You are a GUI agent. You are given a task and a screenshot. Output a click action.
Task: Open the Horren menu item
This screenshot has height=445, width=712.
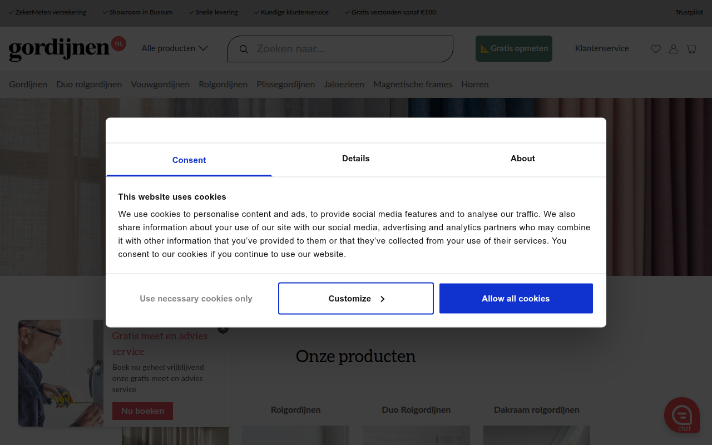(475, 85)
